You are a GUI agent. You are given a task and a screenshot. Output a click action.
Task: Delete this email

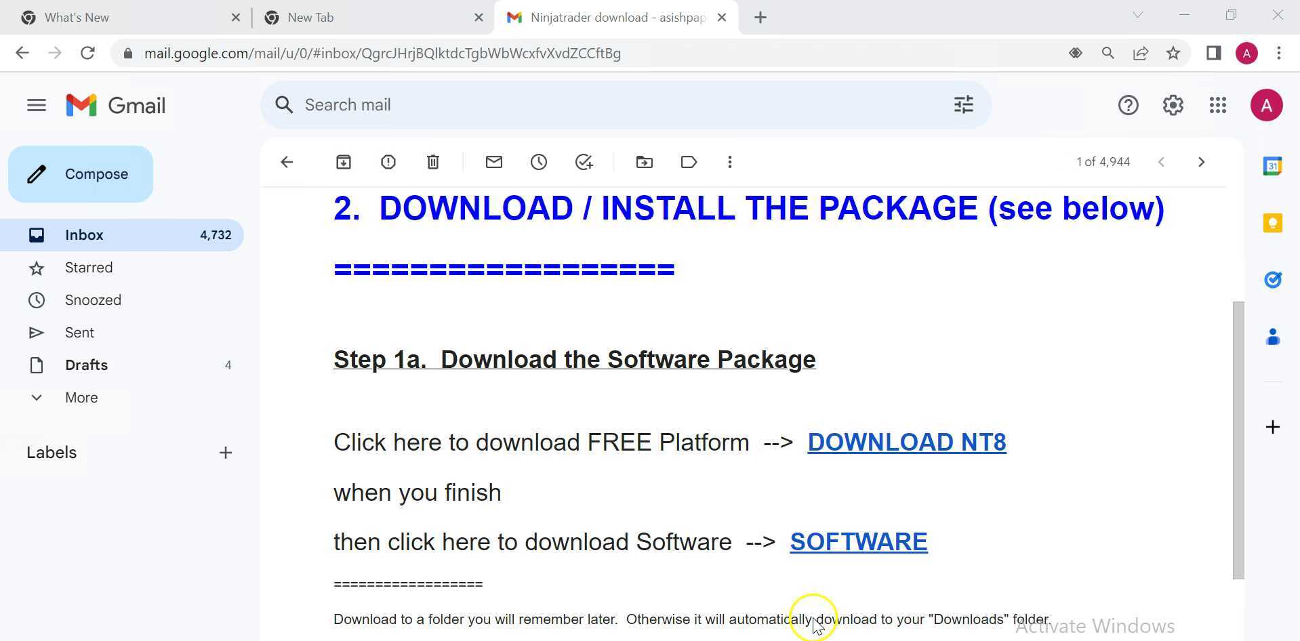coord(433,162)
